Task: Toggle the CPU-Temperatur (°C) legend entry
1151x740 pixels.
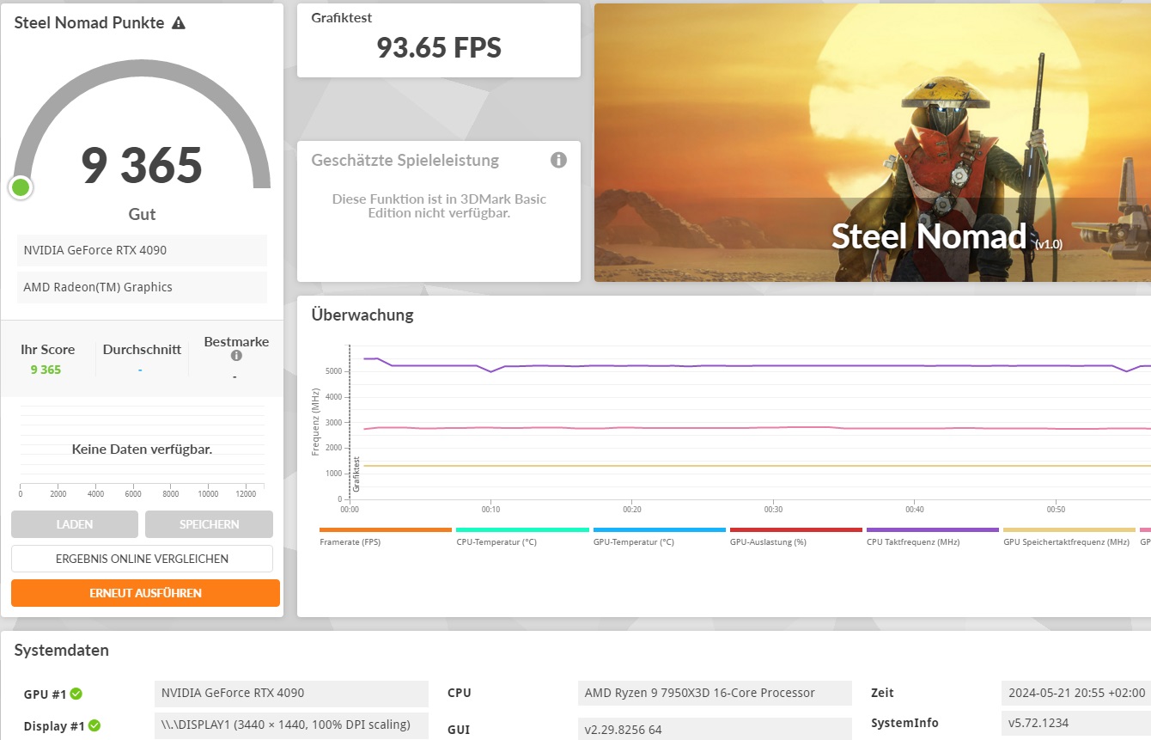Action: tap(522, 536)
